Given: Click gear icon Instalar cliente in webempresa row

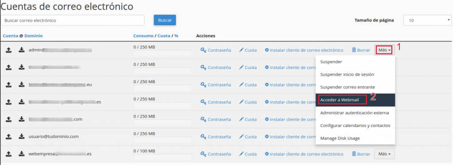Looking at the screenshot, I should [x=267, y=154].
